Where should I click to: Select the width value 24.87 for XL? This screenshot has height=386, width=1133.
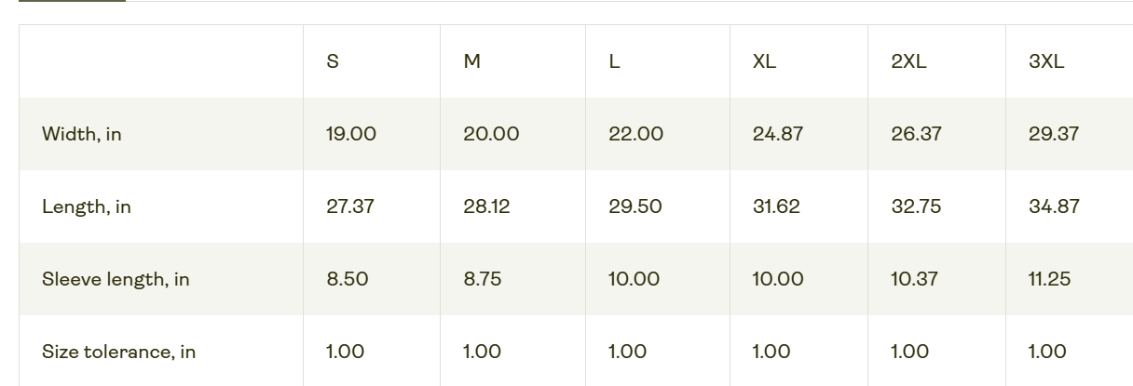pyautogui.click(x=778, y=134)
